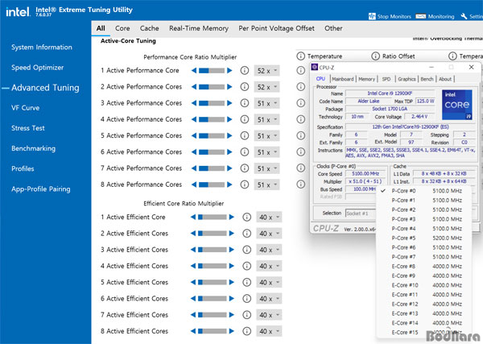483x344 pixels.
Task: Click the Monitoring graph icon
Action: pyautogui.click(x=420, y=16)
